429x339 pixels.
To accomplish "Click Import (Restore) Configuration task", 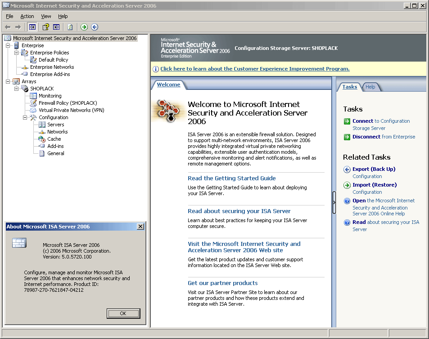I will (x=375, y=188).
